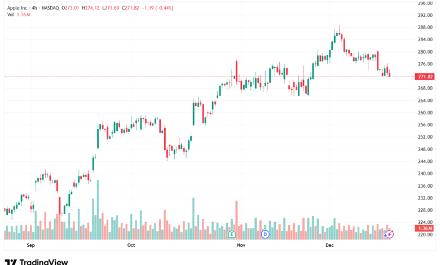Click the blue dividend D marker
This screenshot has height=265, width=440.
click(x=265, y=234)
